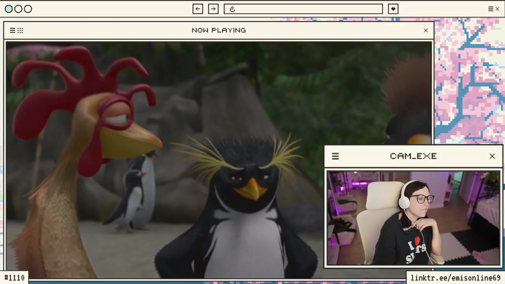Click the forward arrow button in the browser bar
The image size is (505, 284).
213,9
